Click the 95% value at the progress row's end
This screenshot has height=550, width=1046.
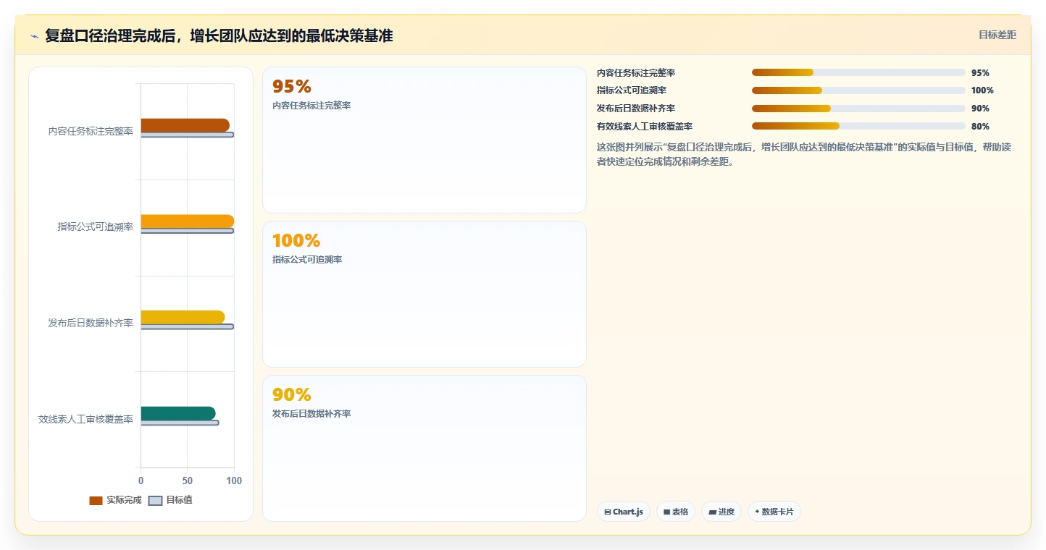coord(980,73)
